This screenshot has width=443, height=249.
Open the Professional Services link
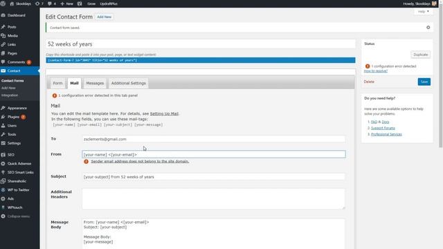(386, 134)
